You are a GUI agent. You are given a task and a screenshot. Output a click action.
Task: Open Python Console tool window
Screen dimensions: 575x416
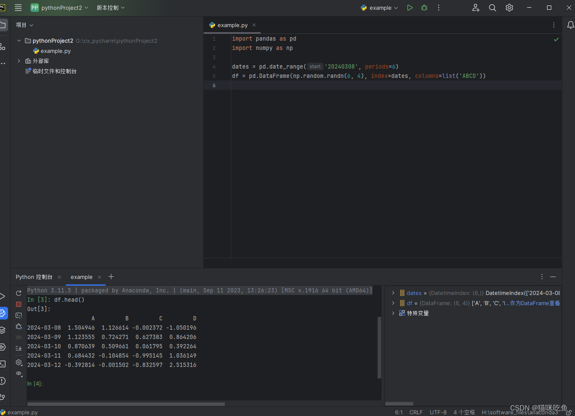coord(3,313)
